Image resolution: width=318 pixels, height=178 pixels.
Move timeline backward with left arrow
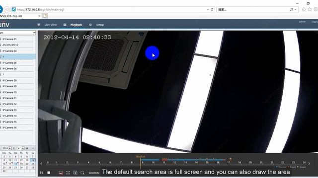pos(41,164)
